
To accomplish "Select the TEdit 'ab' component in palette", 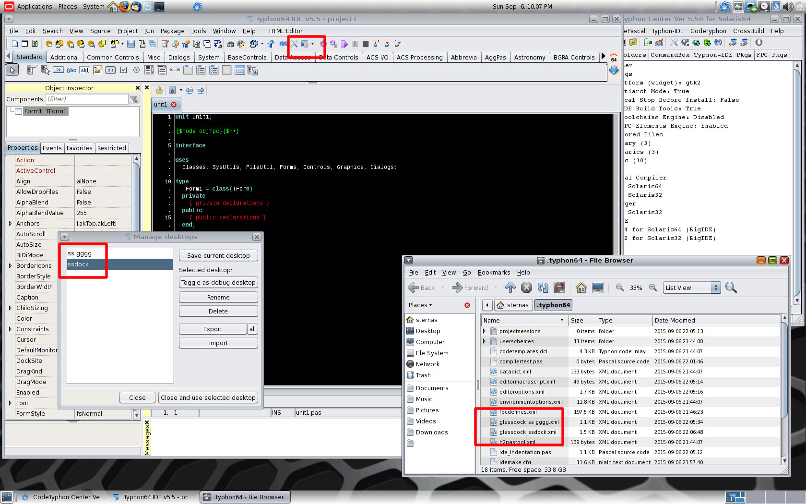I will (84, 70).
